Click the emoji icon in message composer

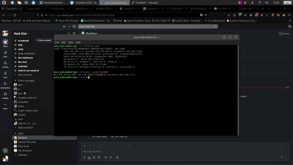point(95,157)
